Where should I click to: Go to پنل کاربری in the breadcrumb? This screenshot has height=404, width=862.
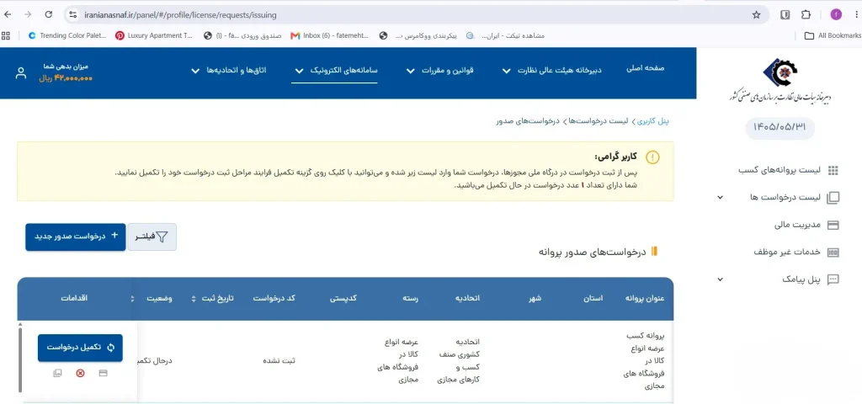click(x=653, y=121)
